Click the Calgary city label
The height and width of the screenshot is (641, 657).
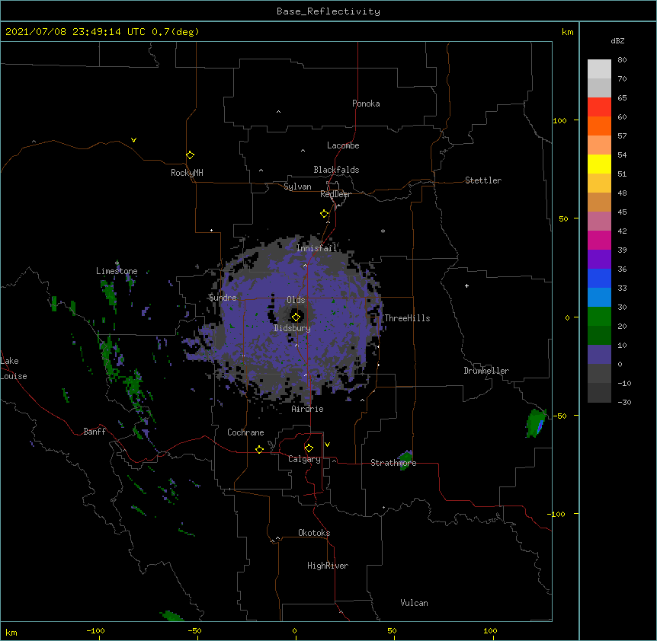click(304, 459)
